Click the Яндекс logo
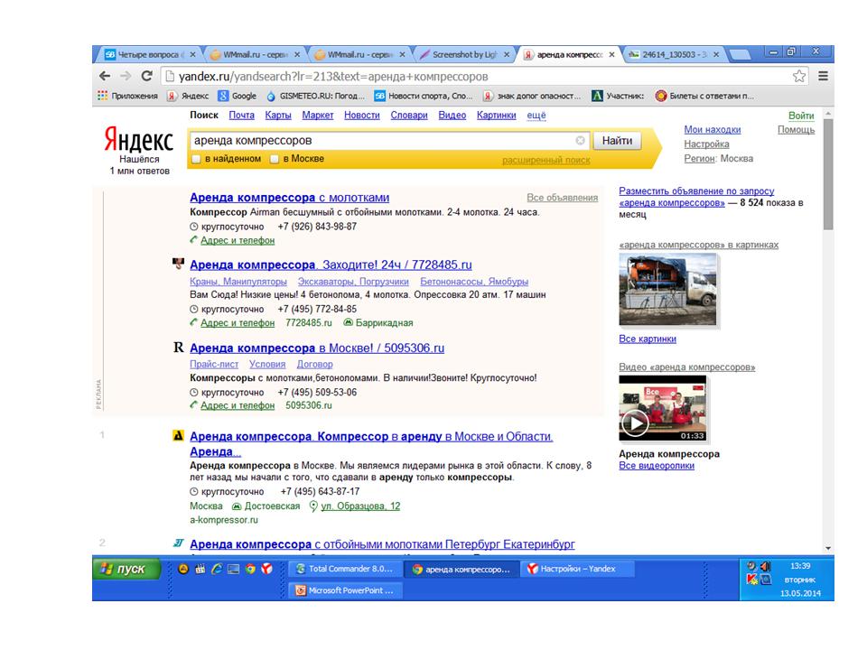 (139, 139)
